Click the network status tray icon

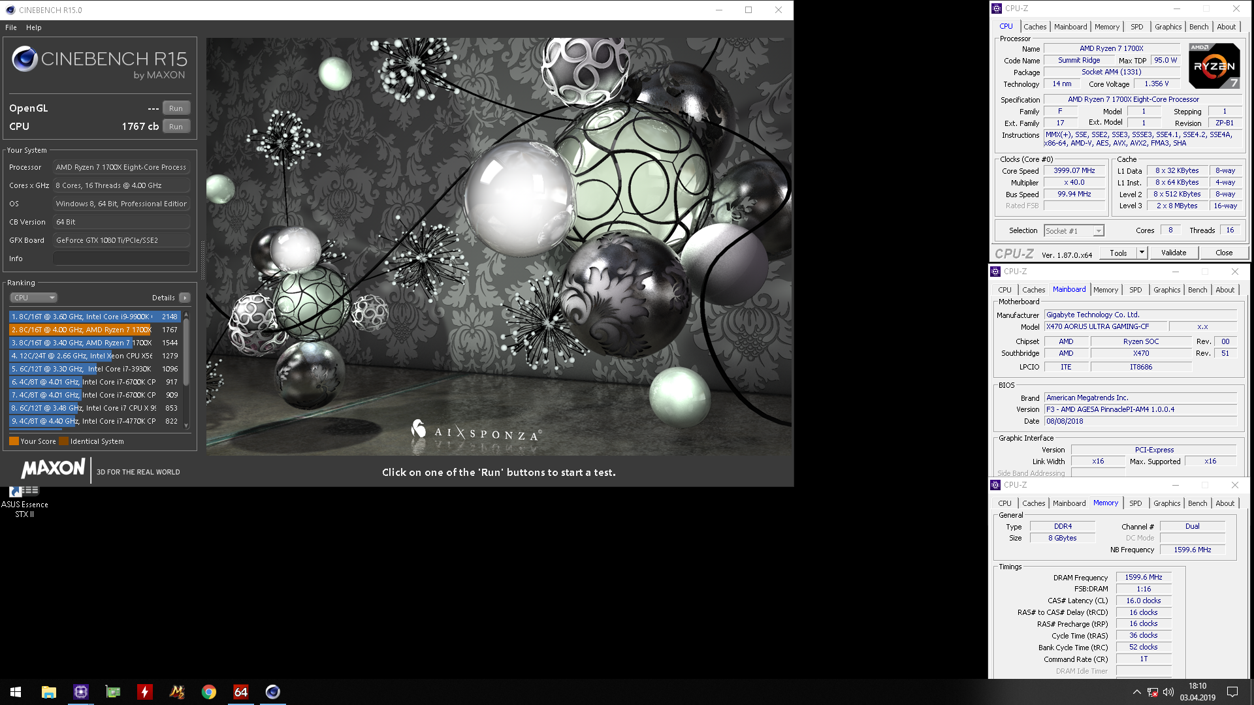(x=1153, y=692)
